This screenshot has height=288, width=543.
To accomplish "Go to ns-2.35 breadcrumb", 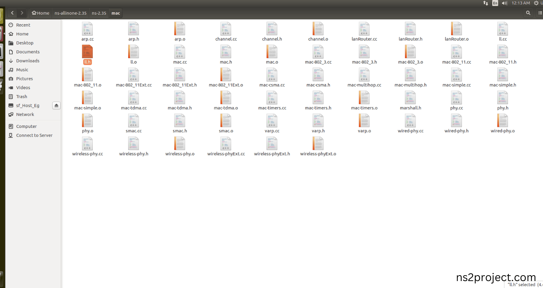I will coord(99,13).
